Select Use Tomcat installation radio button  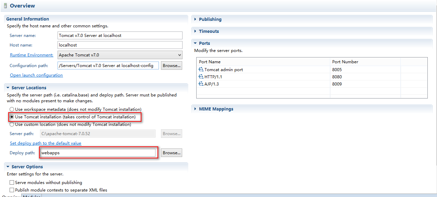12,117
